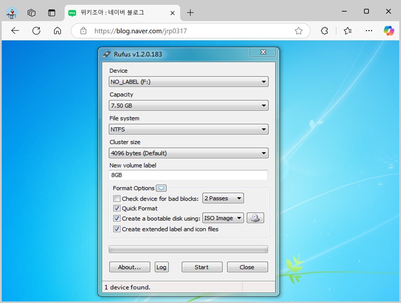The height and width of the screenshot is (303, 401).
Task: Refresh the current page
Action: click(x=36, y=31)
